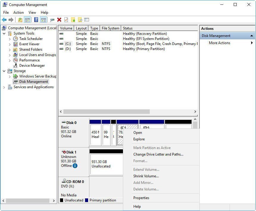Click the Local Users and Groups icon

coord(15,55)
